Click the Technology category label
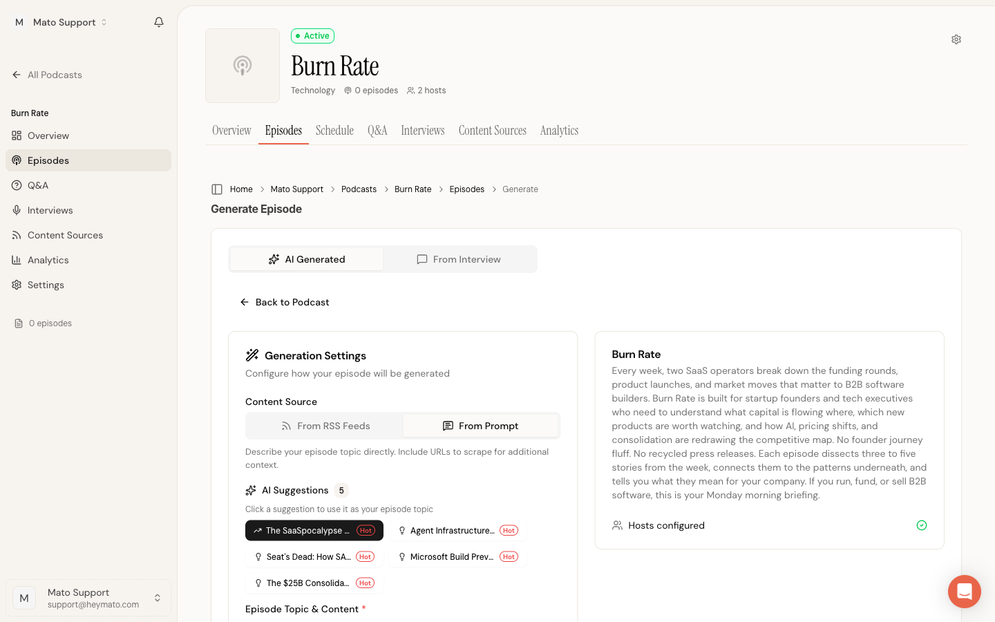 (313, 91)
